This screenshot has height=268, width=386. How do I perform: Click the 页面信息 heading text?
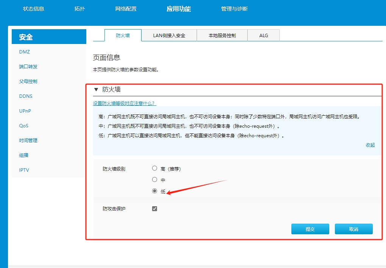point(107,58)
